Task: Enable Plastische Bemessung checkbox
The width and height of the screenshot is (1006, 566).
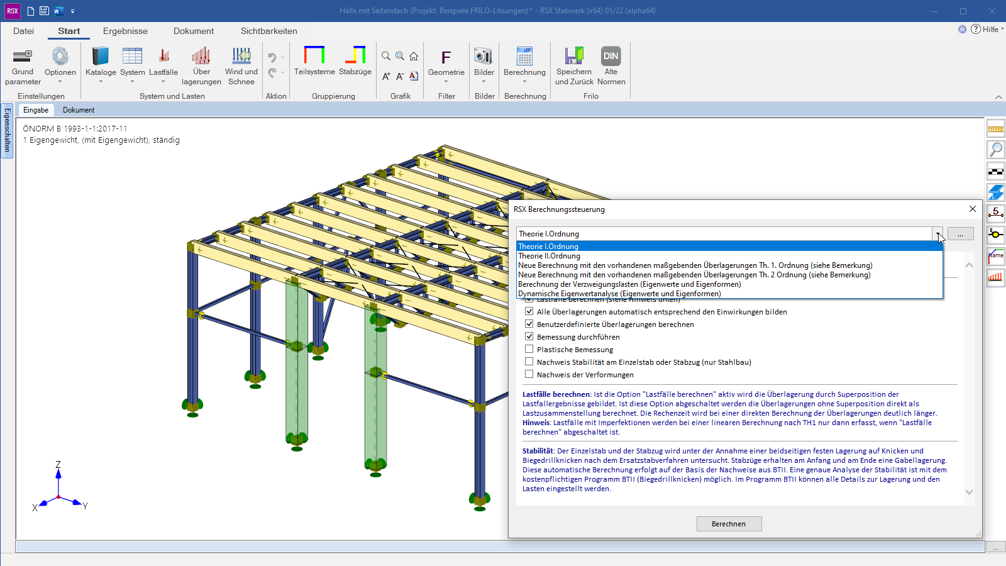Action: pos(529,349)
